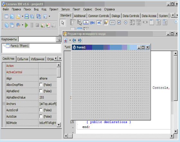This screenshot has height=142, width=180.
Task: Click the Save All icon
Action: (x=32, y=16)
